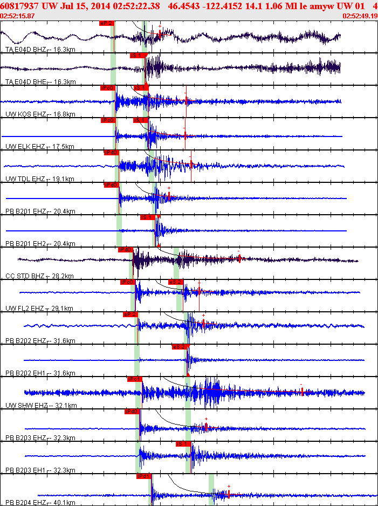The width and height of the screenshot is (378, 506).
Task: Click the iPc0 pick flag on UW ELK EHZ
Action: [x=108, y=120]
